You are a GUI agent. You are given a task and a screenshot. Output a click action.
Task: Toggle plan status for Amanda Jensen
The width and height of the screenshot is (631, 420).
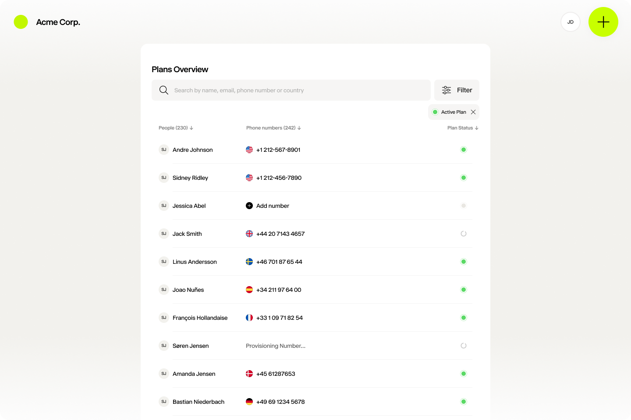tap(464, 374)
